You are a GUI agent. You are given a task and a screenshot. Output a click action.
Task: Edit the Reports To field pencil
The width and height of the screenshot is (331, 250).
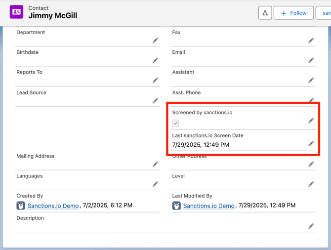point(155,80)
